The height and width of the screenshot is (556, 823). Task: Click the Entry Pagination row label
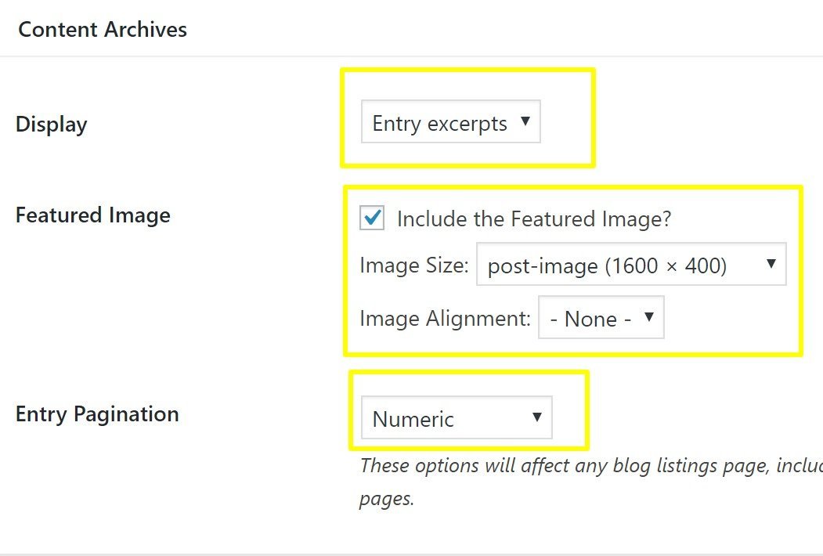click(97, 413)
